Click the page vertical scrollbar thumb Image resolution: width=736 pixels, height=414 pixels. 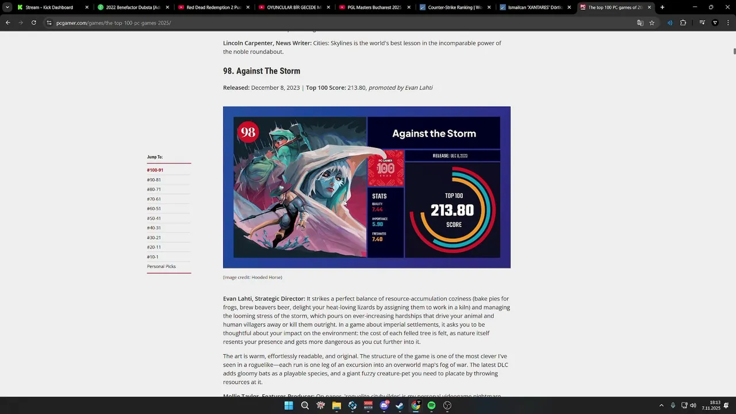(x=734, y=52)
